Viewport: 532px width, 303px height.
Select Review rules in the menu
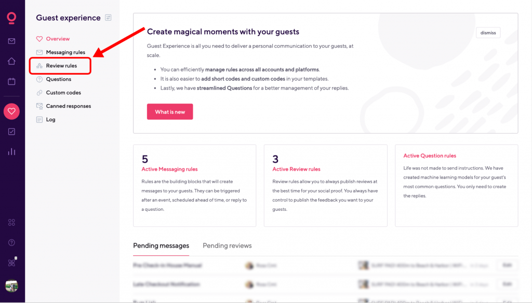[61, 66]
